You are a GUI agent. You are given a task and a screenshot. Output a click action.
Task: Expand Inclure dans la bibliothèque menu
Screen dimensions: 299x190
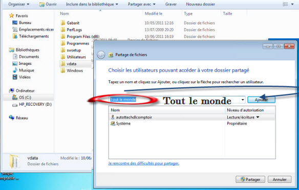click(x=92, y=4)
